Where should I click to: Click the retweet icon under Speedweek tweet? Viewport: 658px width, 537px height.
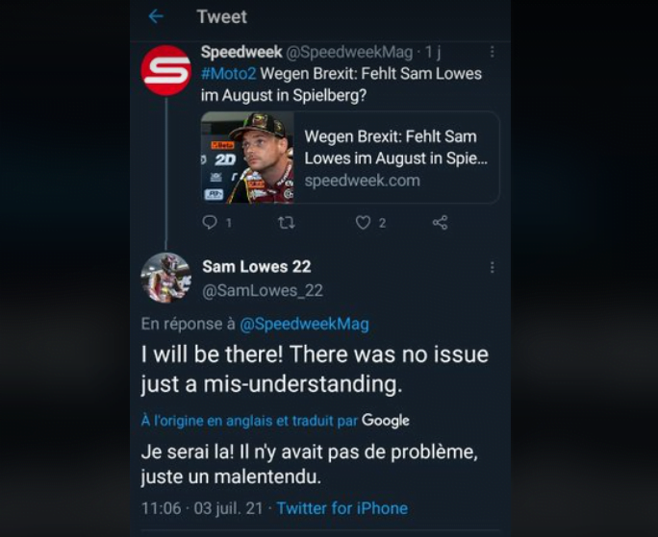coord(286,223)
